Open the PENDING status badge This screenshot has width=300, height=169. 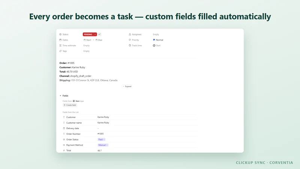tap(90, 34)
